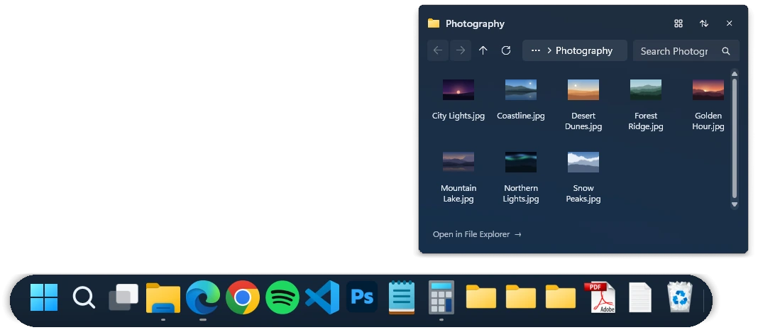Click the scrollbar down arrow
This screenshot has width=758, height=330.
pyautogui.click(x=735, y=204)
